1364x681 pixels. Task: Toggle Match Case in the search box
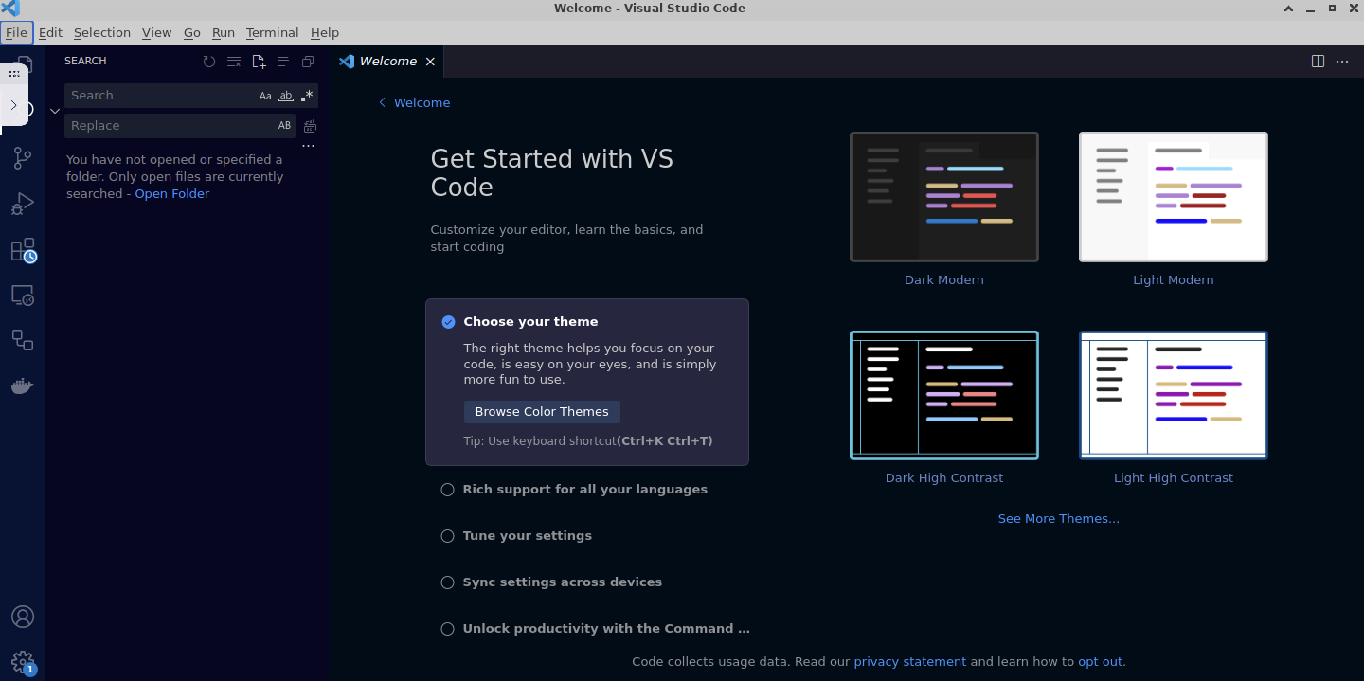(265, 95)
